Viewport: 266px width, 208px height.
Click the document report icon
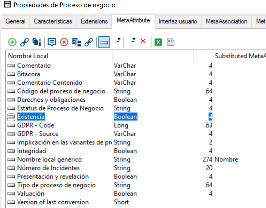(170, 42)
